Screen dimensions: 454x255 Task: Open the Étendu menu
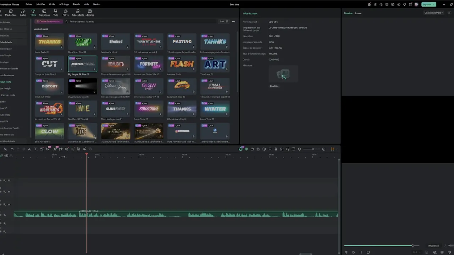coord(76,4)
